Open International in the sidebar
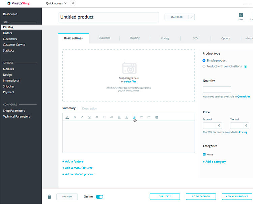 pos(11,81)
